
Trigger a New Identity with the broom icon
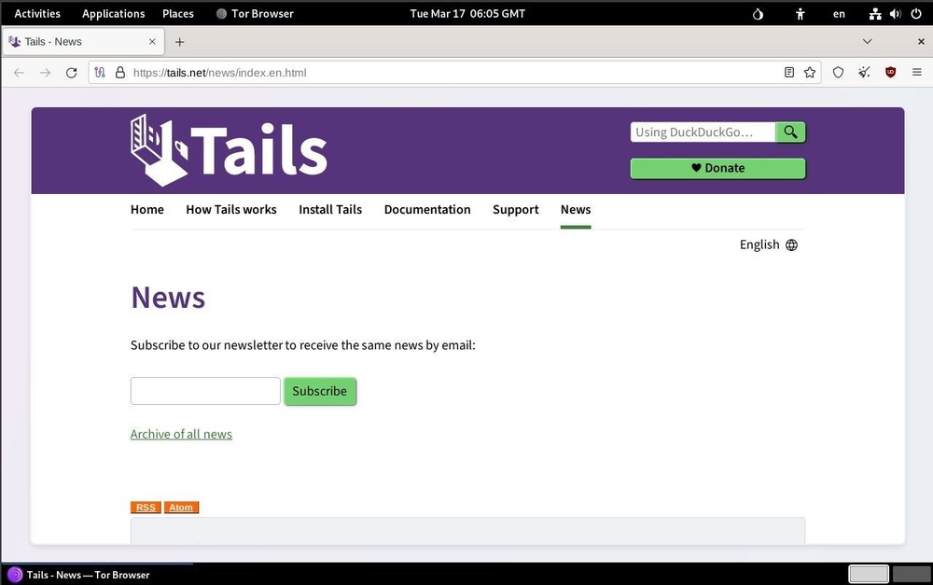tap(863, 72)
